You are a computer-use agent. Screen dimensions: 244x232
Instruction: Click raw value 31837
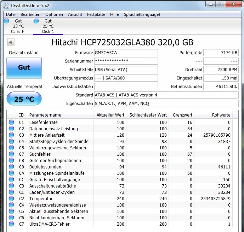[224, 142]
